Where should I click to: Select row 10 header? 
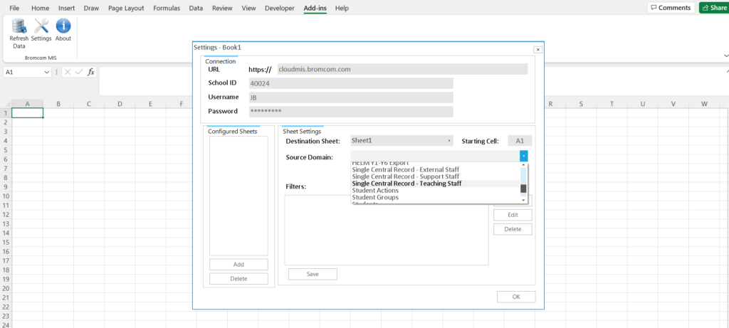click(6, 196)
